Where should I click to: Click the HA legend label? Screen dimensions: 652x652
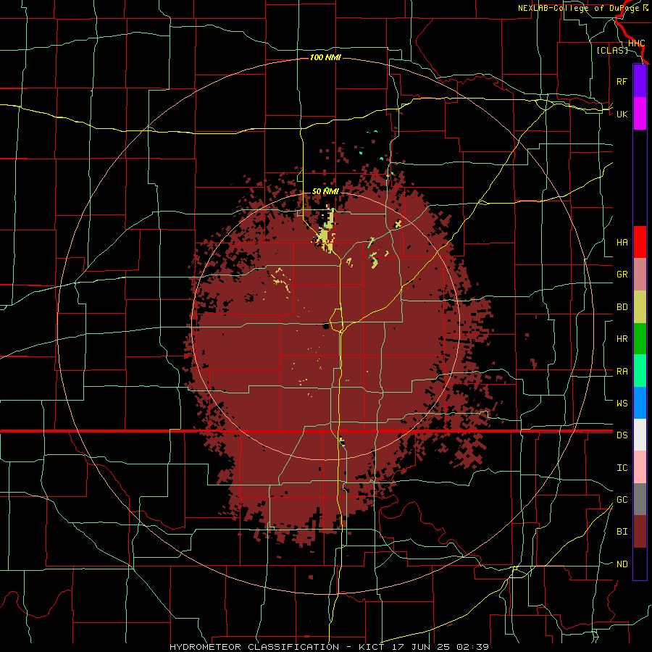click(622, 243)
